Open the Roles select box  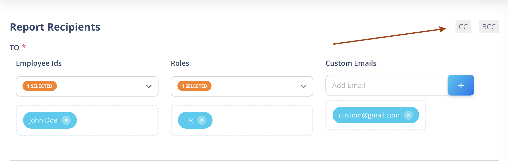(242, 86)
